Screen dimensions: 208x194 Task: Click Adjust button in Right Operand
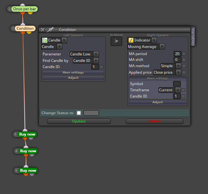(x=158, y=102)
